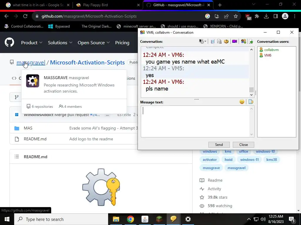Close the GitHub massgravel tab
Viewport: 301px width, 225px height.
tap(209, 5)
